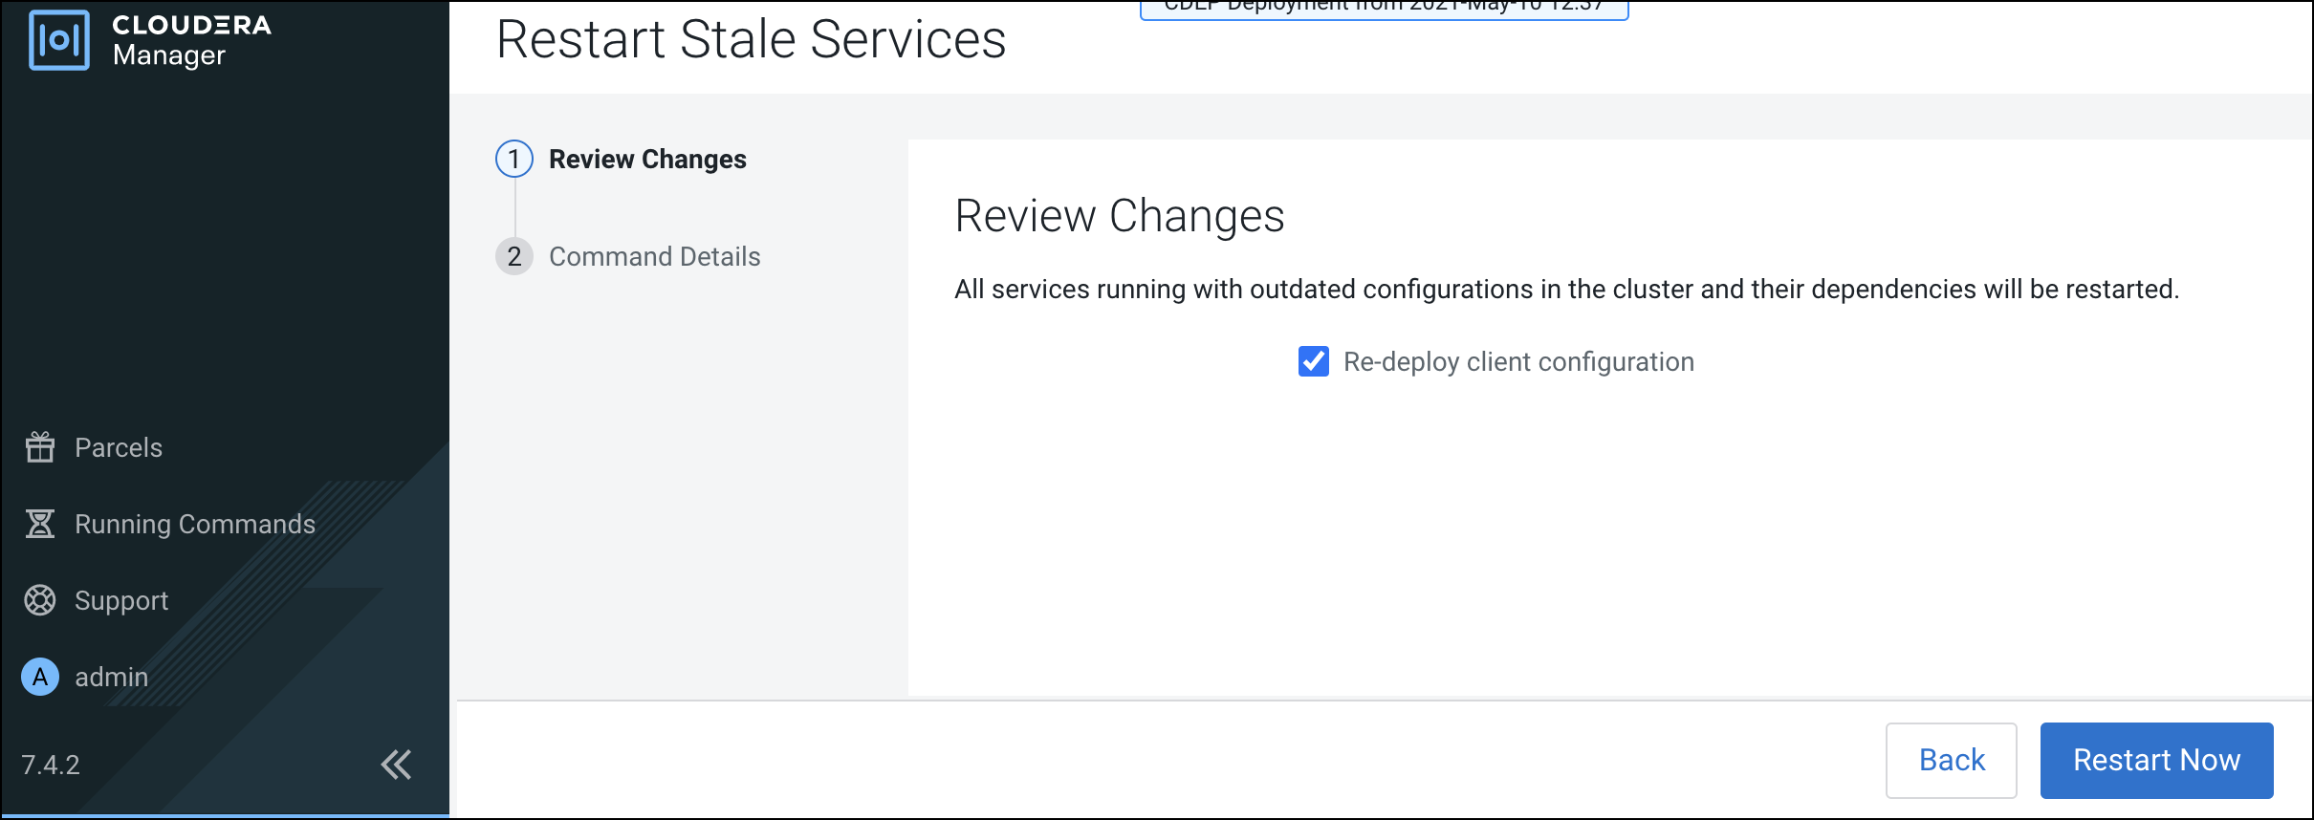Viewport: 2314px width, 820px height.
Task: Click the CDEP Deployment banner at top
Action: point(1384,8)
